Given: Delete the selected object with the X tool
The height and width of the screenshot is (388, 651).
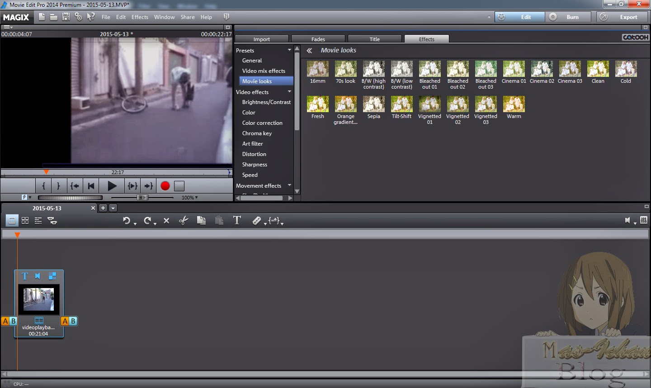Looking at the screenshot, I should [166, 221].
